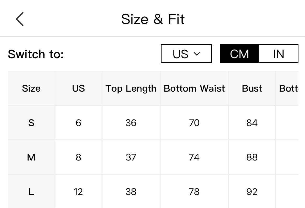
Task: Click the US size 6 cell
Action: coord(78,123)
